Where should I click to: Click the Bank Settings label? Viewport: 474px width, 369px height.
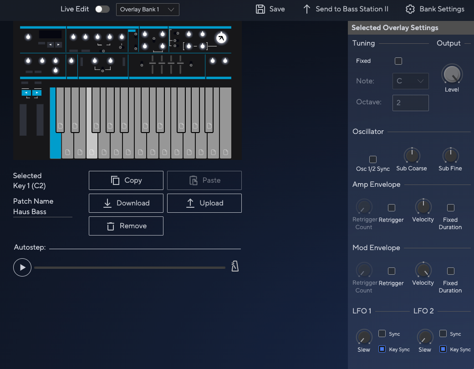442,9
